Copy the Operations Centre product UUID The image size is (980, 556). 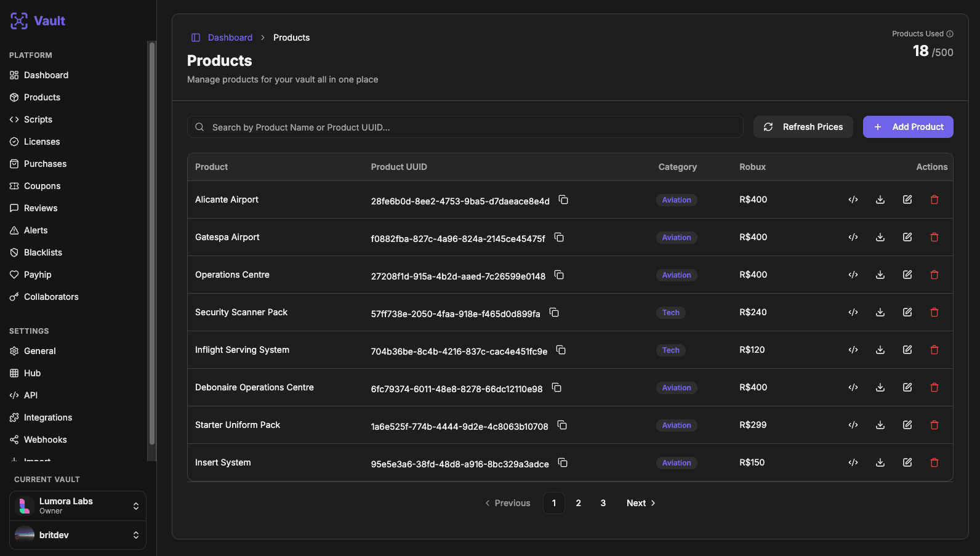(x=559, y=275)
